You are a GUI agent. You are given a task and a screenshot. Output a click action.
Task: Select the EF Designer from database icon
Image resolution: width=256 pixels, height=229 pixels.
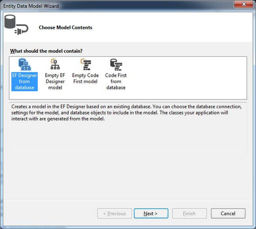coord(24,65)
